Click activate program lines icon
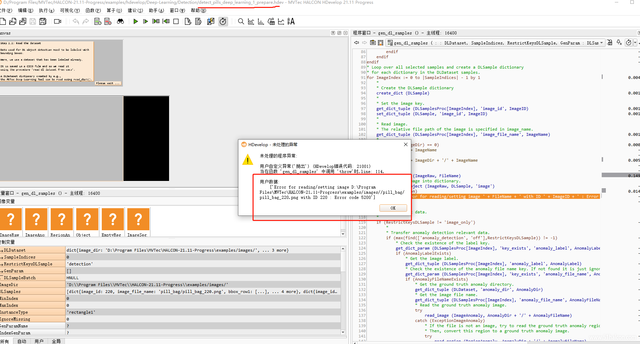The width and height of the screenshot is (640, 344). point(98,21)
